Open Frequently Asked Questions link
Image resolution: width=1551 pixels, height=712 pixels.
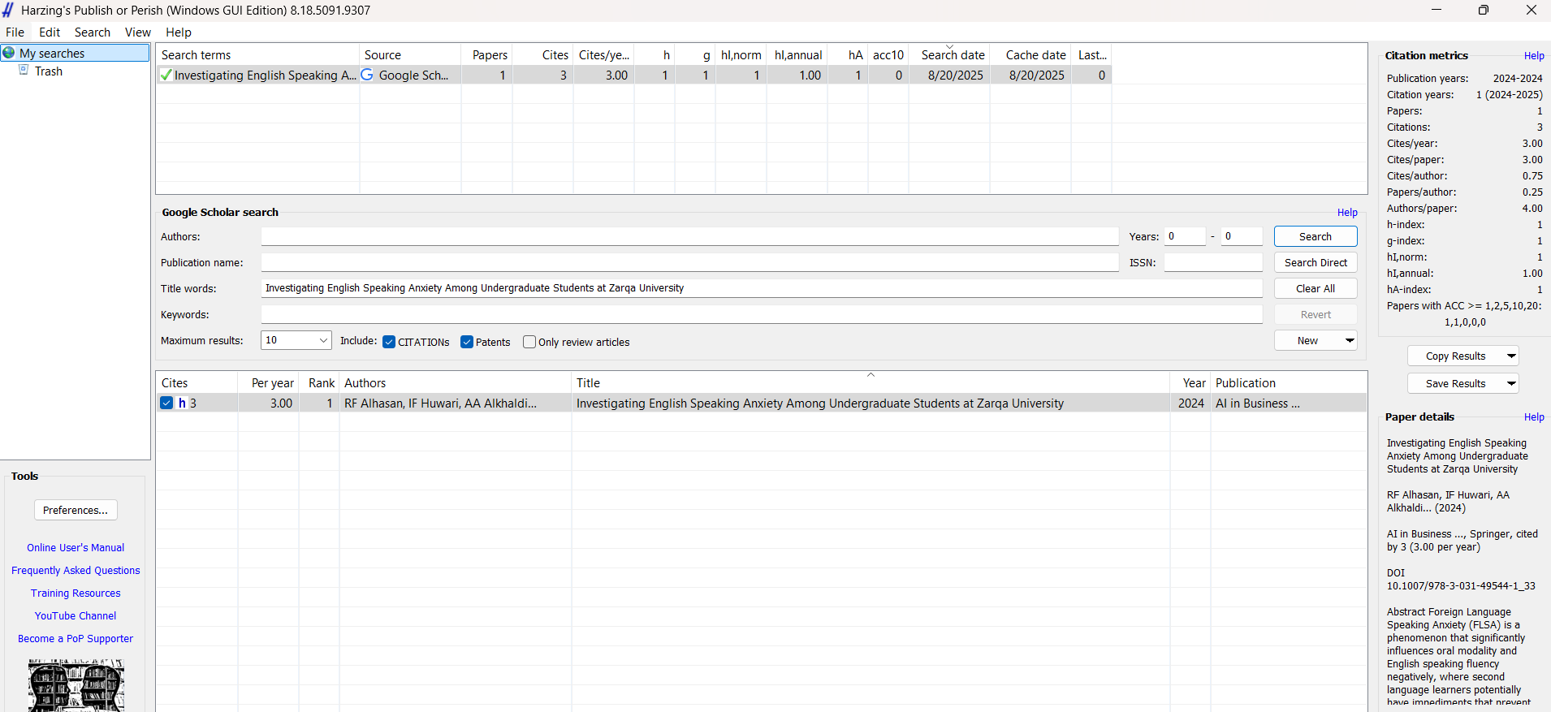[x=76, y=571]
